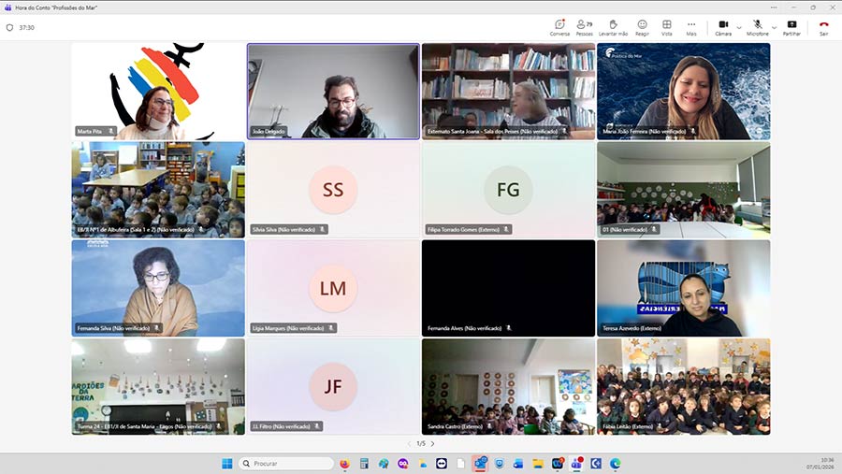Open the Windows Start menu

pyautogui.click(x=227, y=463)
